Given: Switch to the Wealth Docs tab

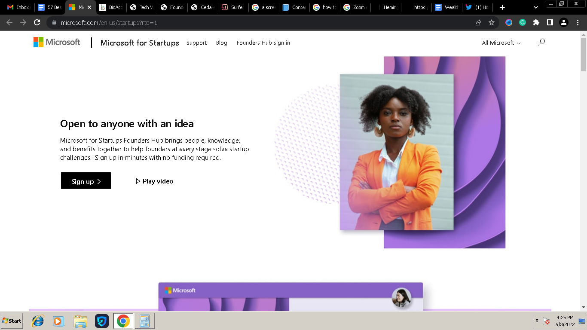Looking at the screenshot, I should (x=446, y=7).
